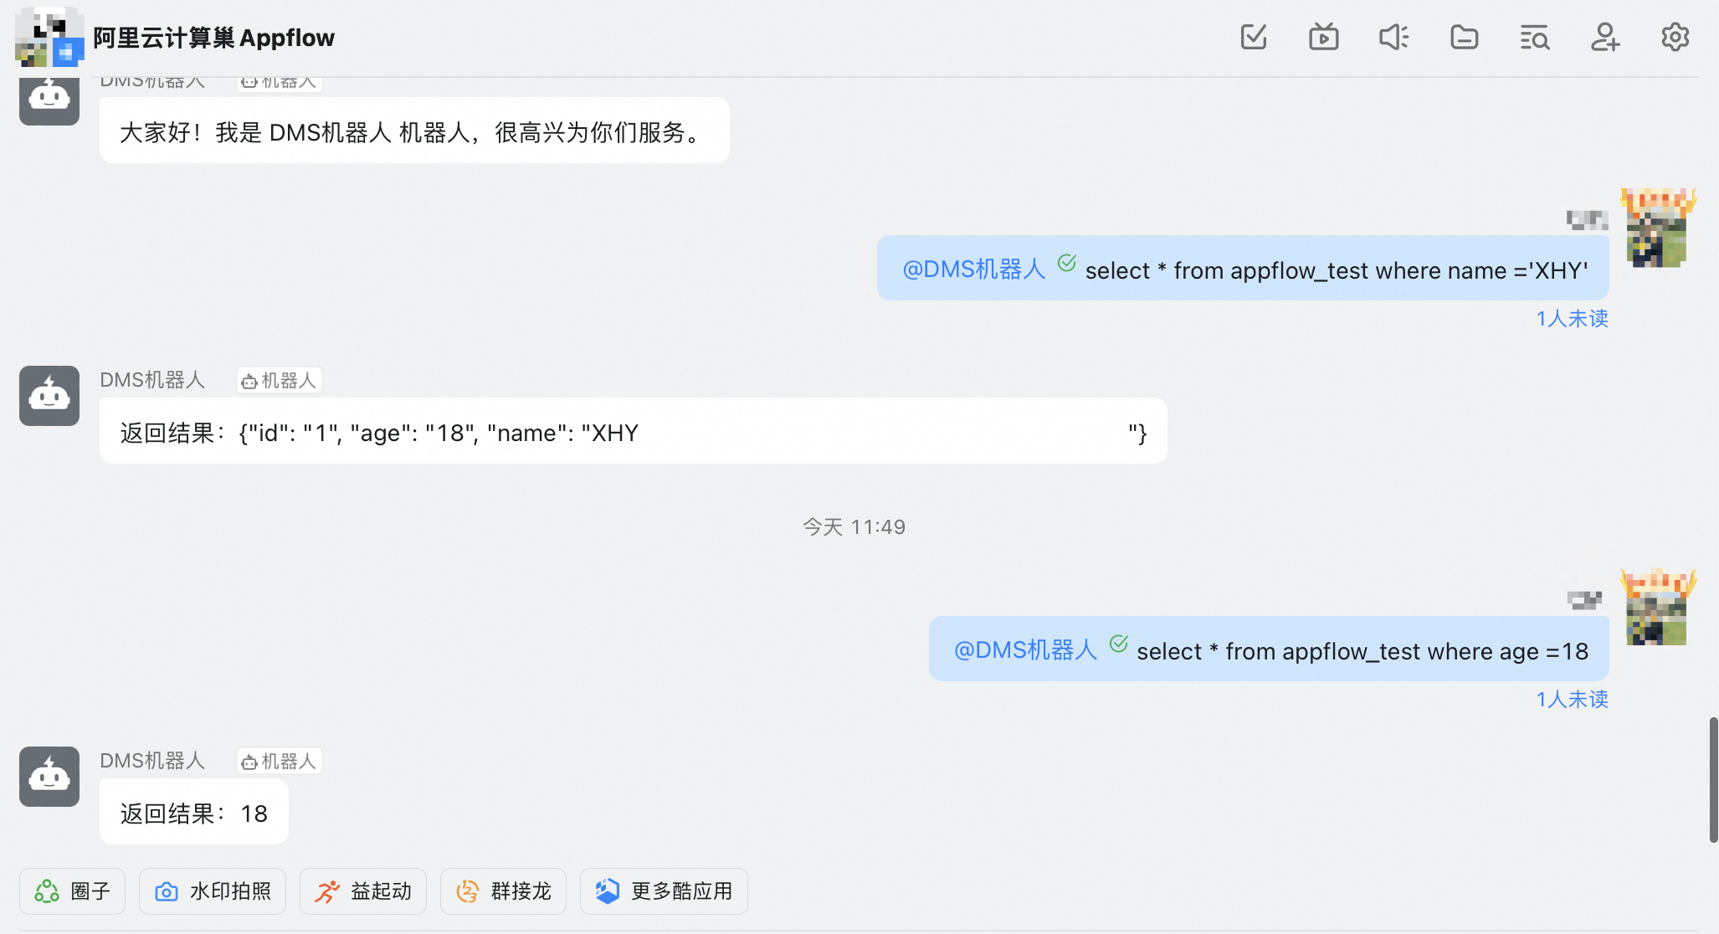Click @DMS机器人 mention in the age query
The image size is (1719, 934).
tap(1025, 650)
